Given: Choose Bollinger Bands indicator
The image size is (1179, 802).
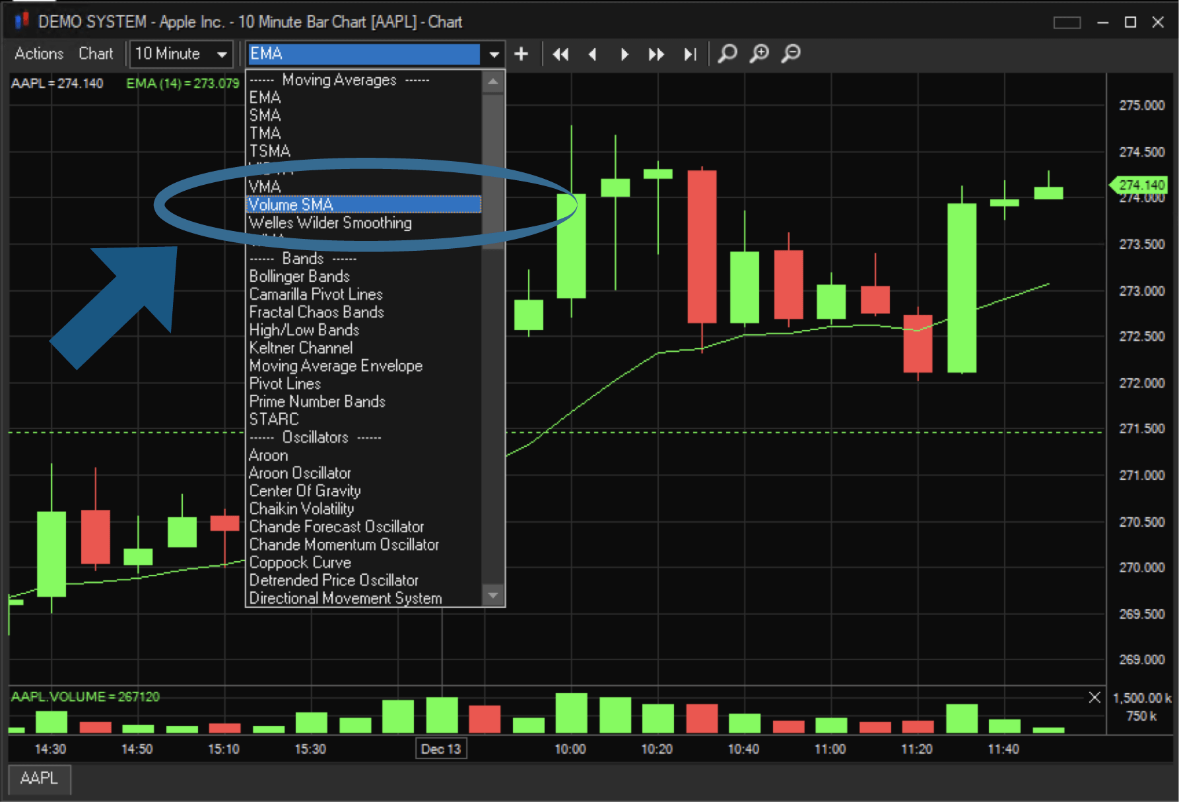Looking at the screenshot, I should click(299, 276).
